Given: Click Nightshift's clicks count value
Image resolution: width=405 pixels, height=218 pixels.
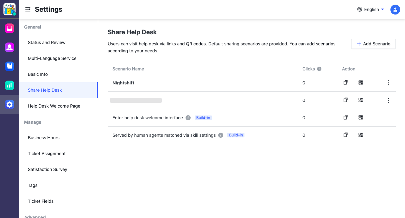Looking at the screenshot, I should (x=304, y=83).
